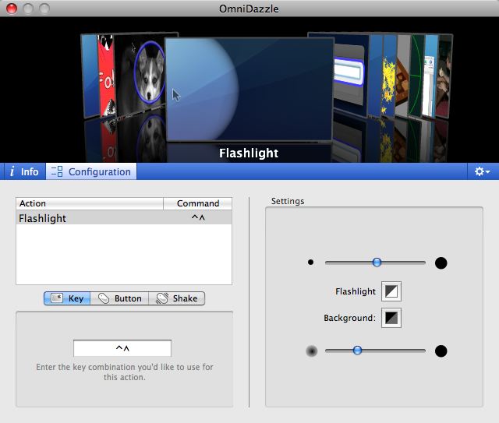Click the sharp hard edge circle icon
499x423 pixels.
(x=441, y=351)
